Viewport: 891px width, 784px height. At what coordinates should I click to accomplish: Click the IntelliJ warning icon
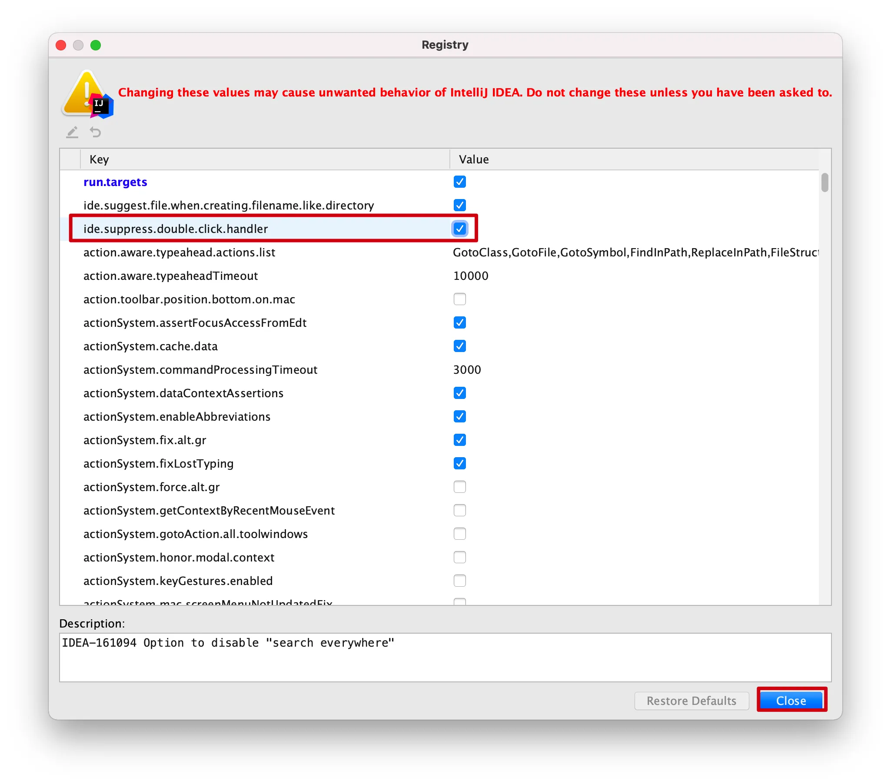88,94
